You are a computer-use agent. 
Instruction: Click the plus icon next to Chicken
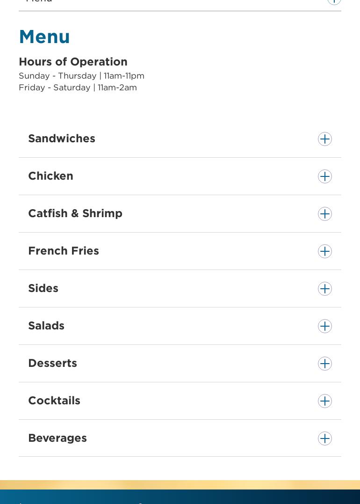coord(325,176)
